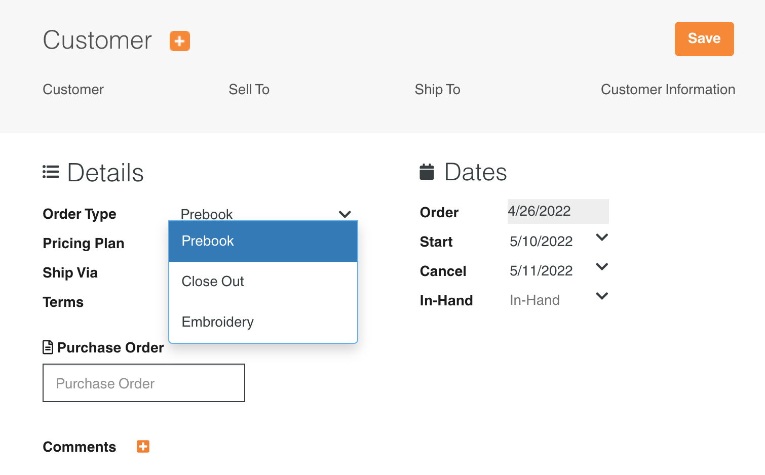Pick Embroidery from the order type list

pyautogui.click(x=263, y=322)
